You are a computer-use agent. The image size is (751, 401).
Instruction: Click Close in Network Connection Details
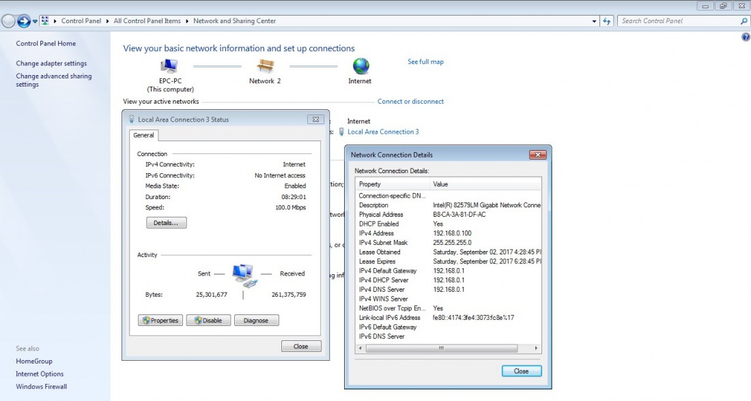coord(522,371)
